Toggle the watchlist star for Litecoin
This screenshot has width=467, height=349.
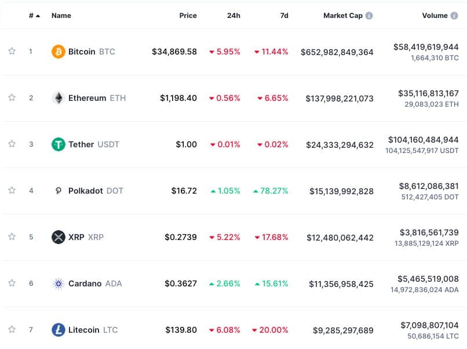[x=12, y=329]
